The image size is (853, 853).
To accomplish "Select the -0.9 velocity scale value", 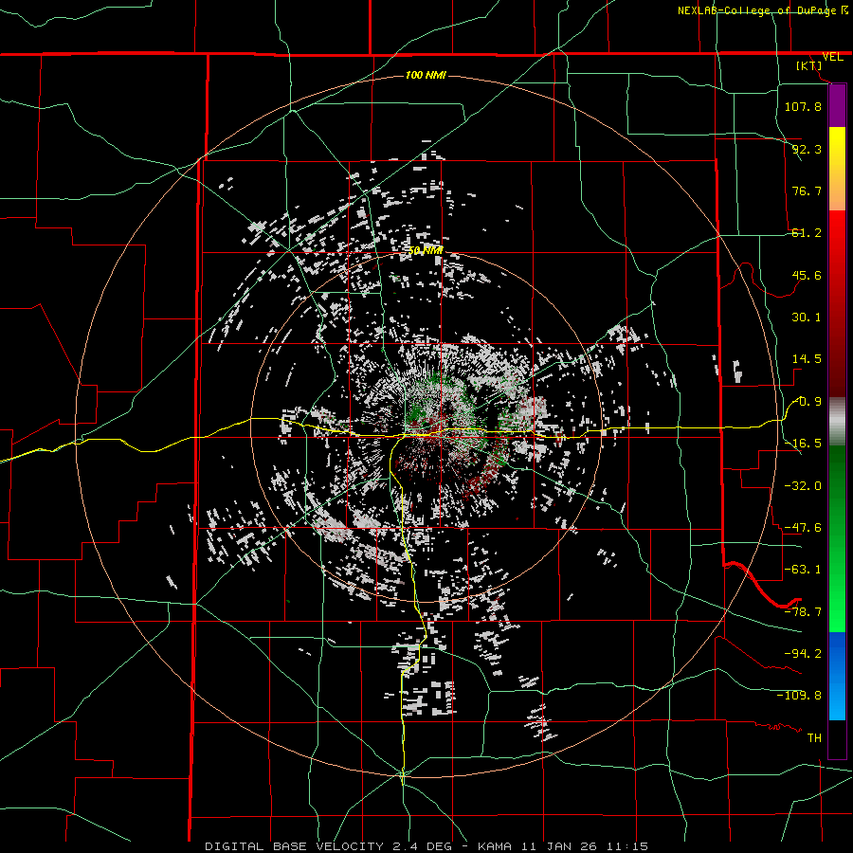I will 808,402.
